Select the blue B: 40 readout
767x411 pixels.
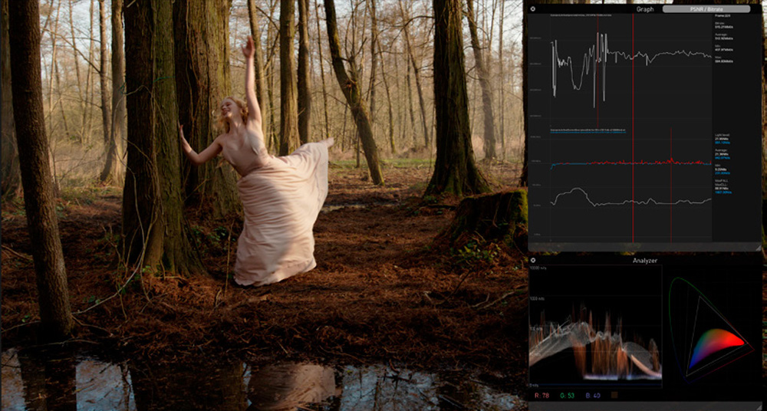tap(591, 395)
